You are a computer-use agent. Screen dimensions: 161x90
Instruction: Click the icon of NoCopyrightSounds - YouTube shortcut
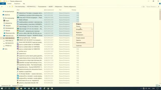(x=18, y=38)
